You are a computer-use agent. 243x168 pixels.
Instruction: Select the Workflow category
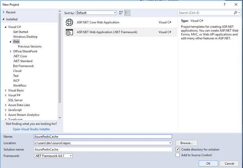click(x=20, y=86)
